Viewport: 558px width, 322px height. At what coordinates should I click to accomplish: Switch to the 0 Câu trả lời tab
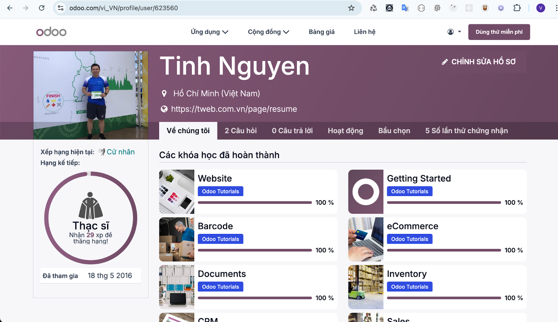[x=292, y=131]
